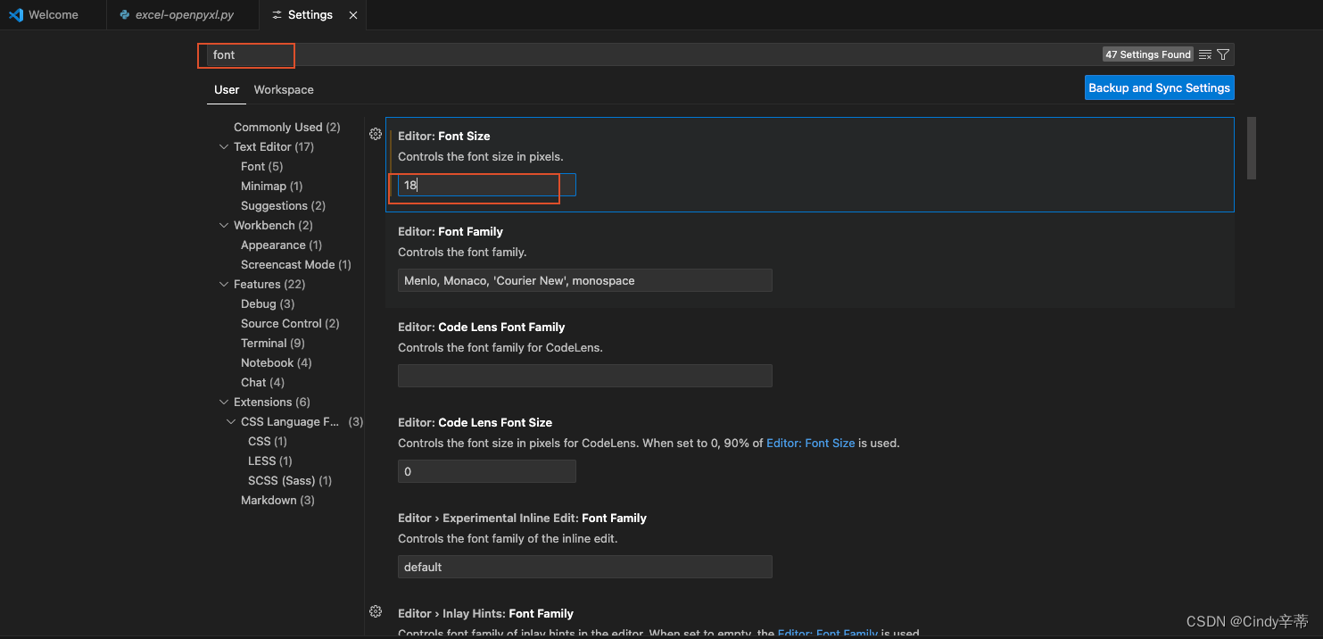
Task: Open gear menu for Editor Font Size
Action: pyautogui.click(x=376, y=134)
